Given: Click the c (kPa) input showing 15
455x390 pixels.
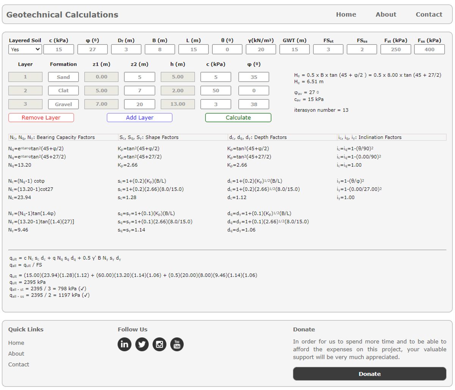Looking at the screenshot, I should click(x=58, y=49).
